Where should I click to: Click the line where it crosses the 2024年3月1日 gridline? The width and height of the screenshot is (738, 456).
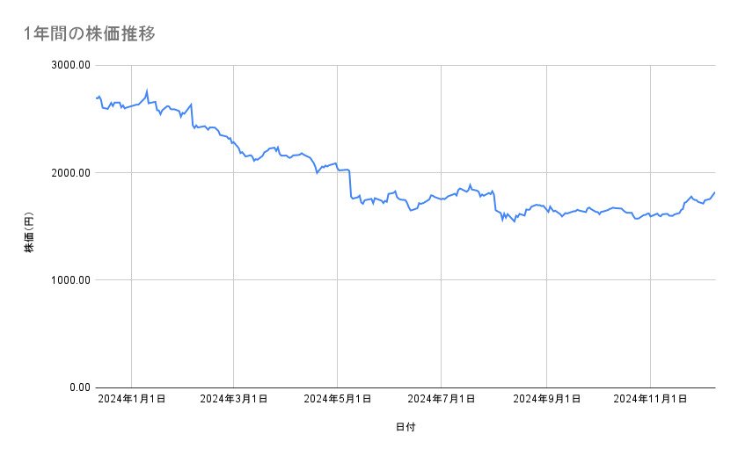(x=234, y=141)
